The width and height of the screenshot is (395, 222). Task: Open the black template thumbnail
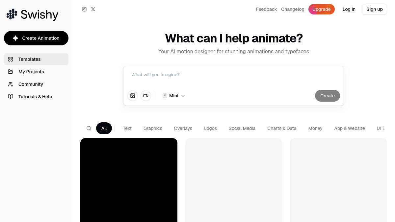[x=129, y=180]
